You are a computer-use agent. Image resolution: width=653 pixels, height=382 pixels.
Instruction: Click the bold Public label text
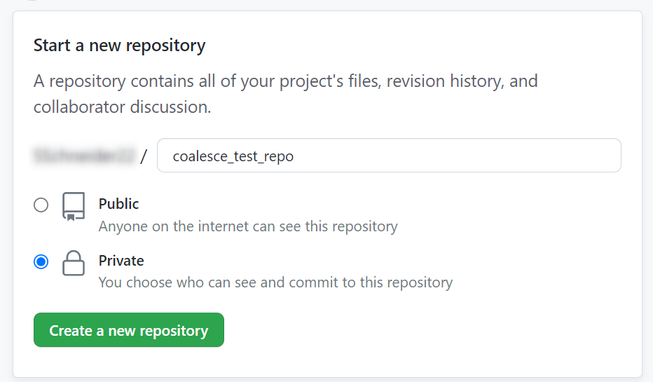click(x=118, y=204)
